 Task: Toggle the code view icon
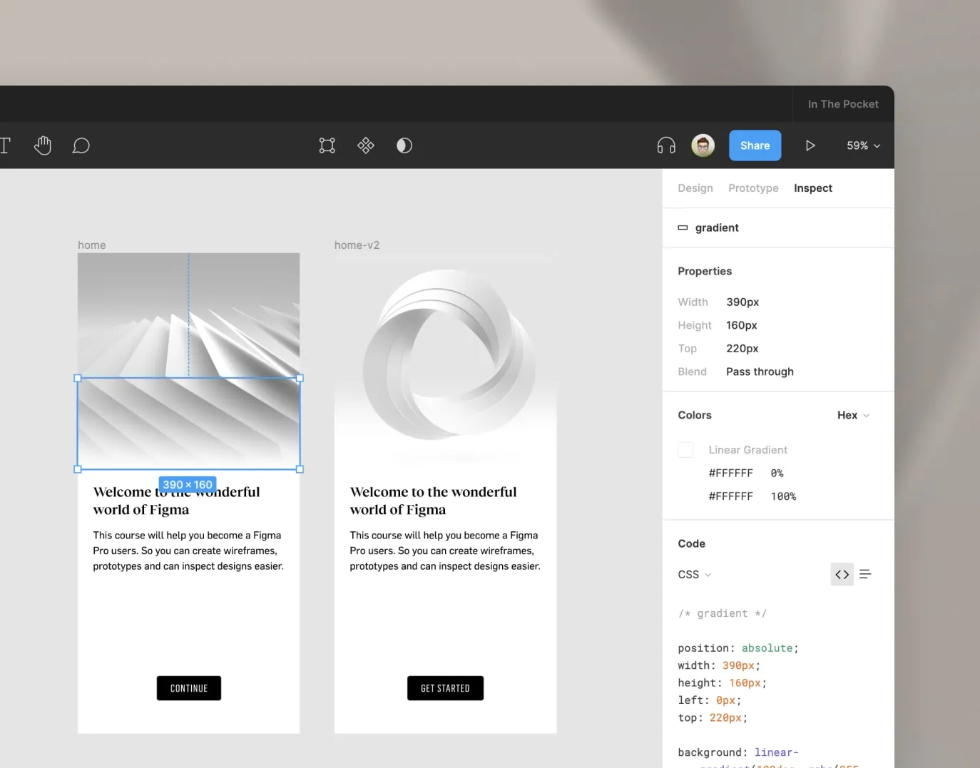pos(842,574)
